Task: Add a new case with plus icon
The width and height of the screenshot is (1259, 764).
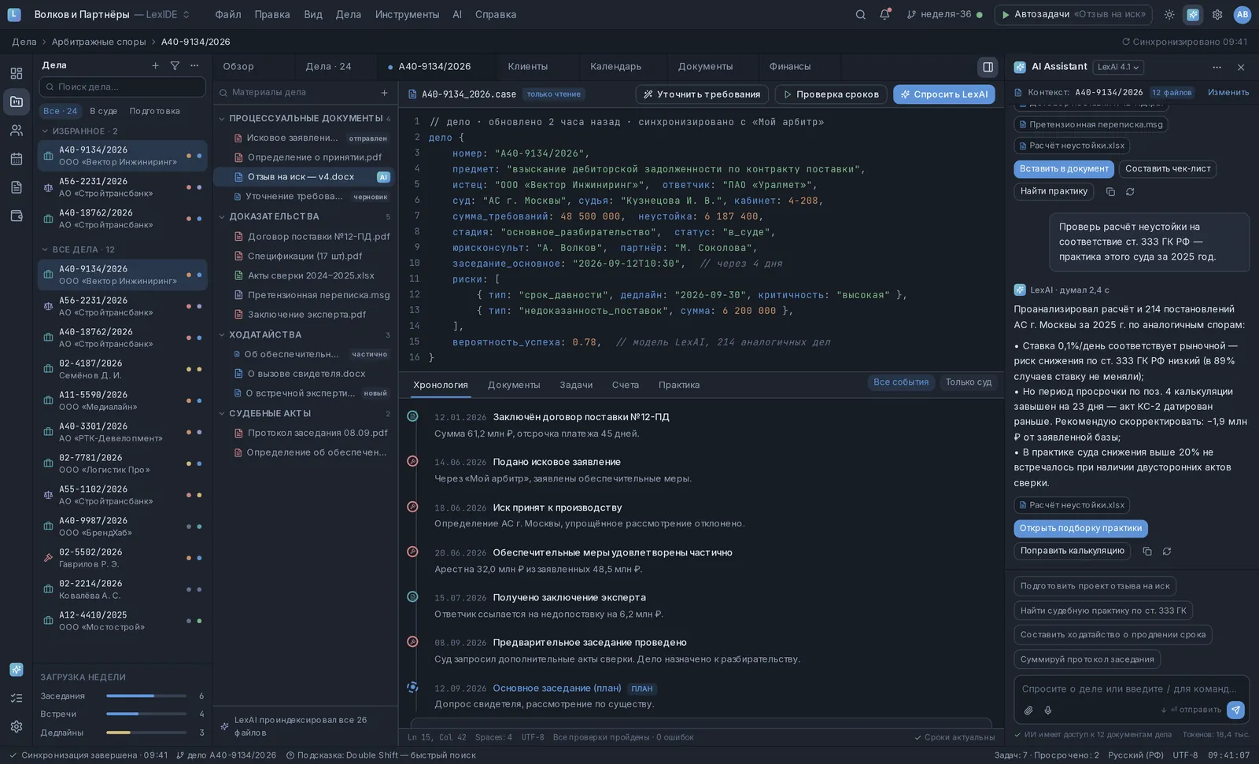Action: (155, 65)
